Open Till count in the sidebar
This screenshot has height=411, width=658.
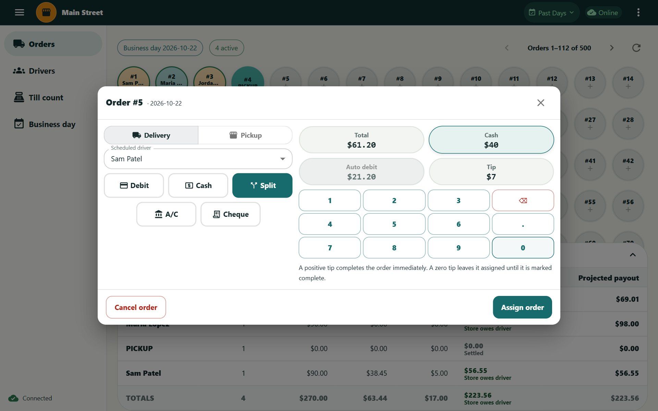[53, 97]
